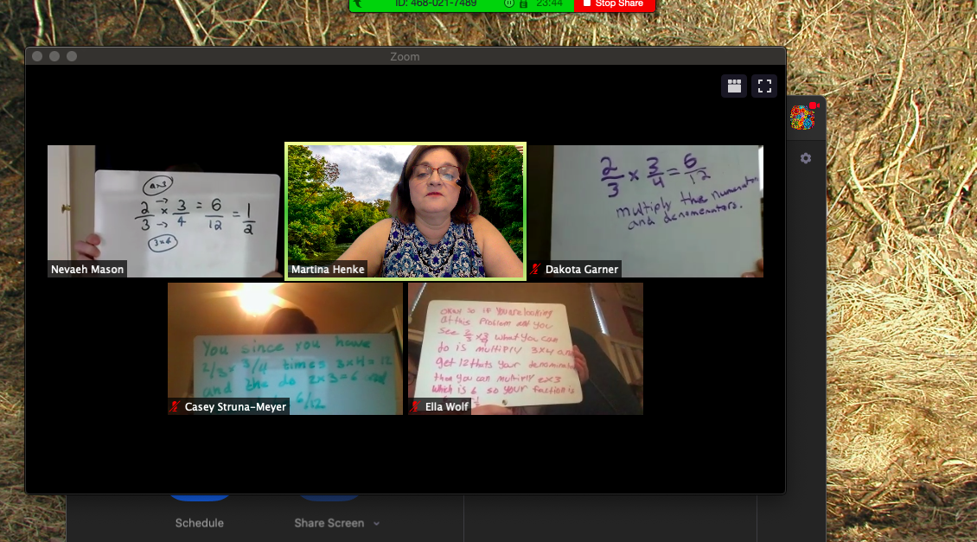
Task: Select Ella Wolf's video tile
Action: tap(526, 348)
